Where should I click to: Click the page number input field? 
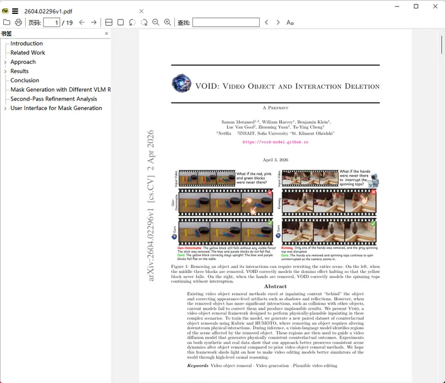(54, 22)
